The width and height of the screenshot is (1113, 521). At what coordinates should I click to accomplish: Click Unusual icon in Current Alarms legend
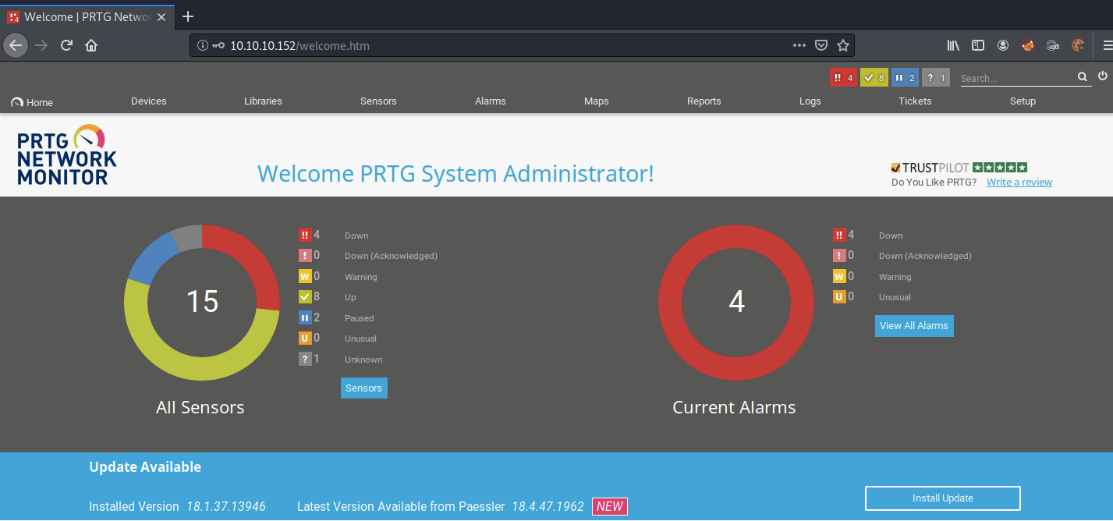[x=839, y=296]
